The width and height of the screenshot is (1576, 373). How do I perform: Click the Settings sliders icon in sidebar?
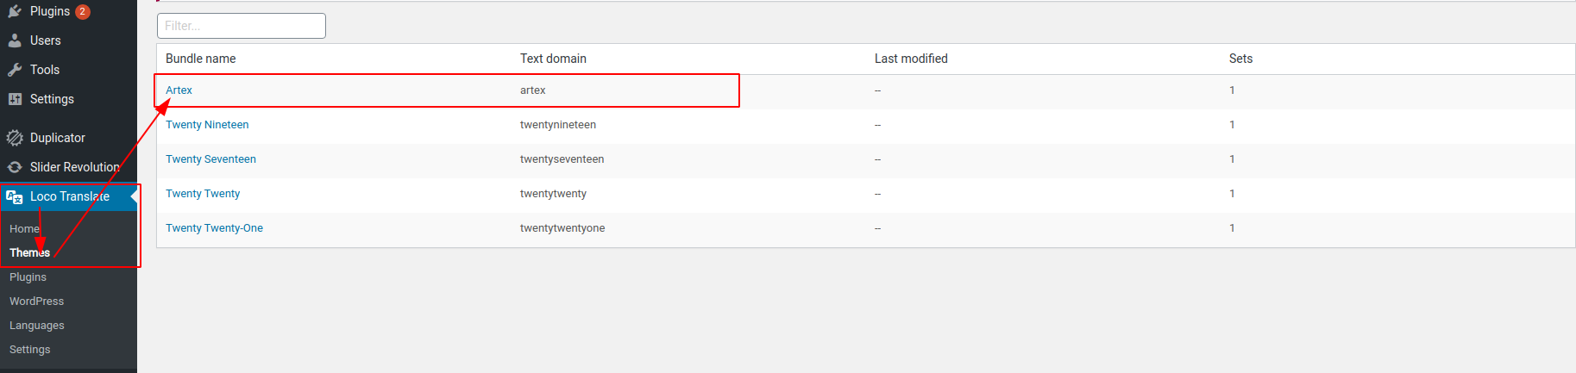(15, 99)
